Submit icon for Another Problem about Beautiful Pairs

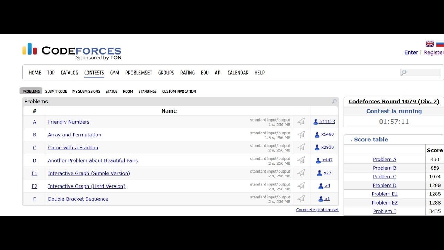tap(301, 160)
